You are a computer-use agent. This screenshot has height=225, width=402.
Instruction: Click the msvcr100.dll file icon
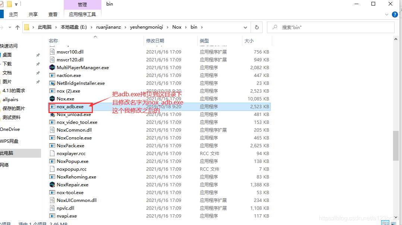pyautogui.click(x=52, y=52)
